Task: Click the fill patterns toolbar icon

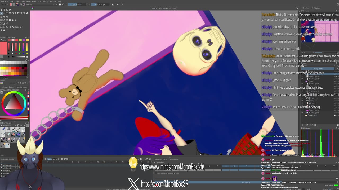Action: point(14,4)
